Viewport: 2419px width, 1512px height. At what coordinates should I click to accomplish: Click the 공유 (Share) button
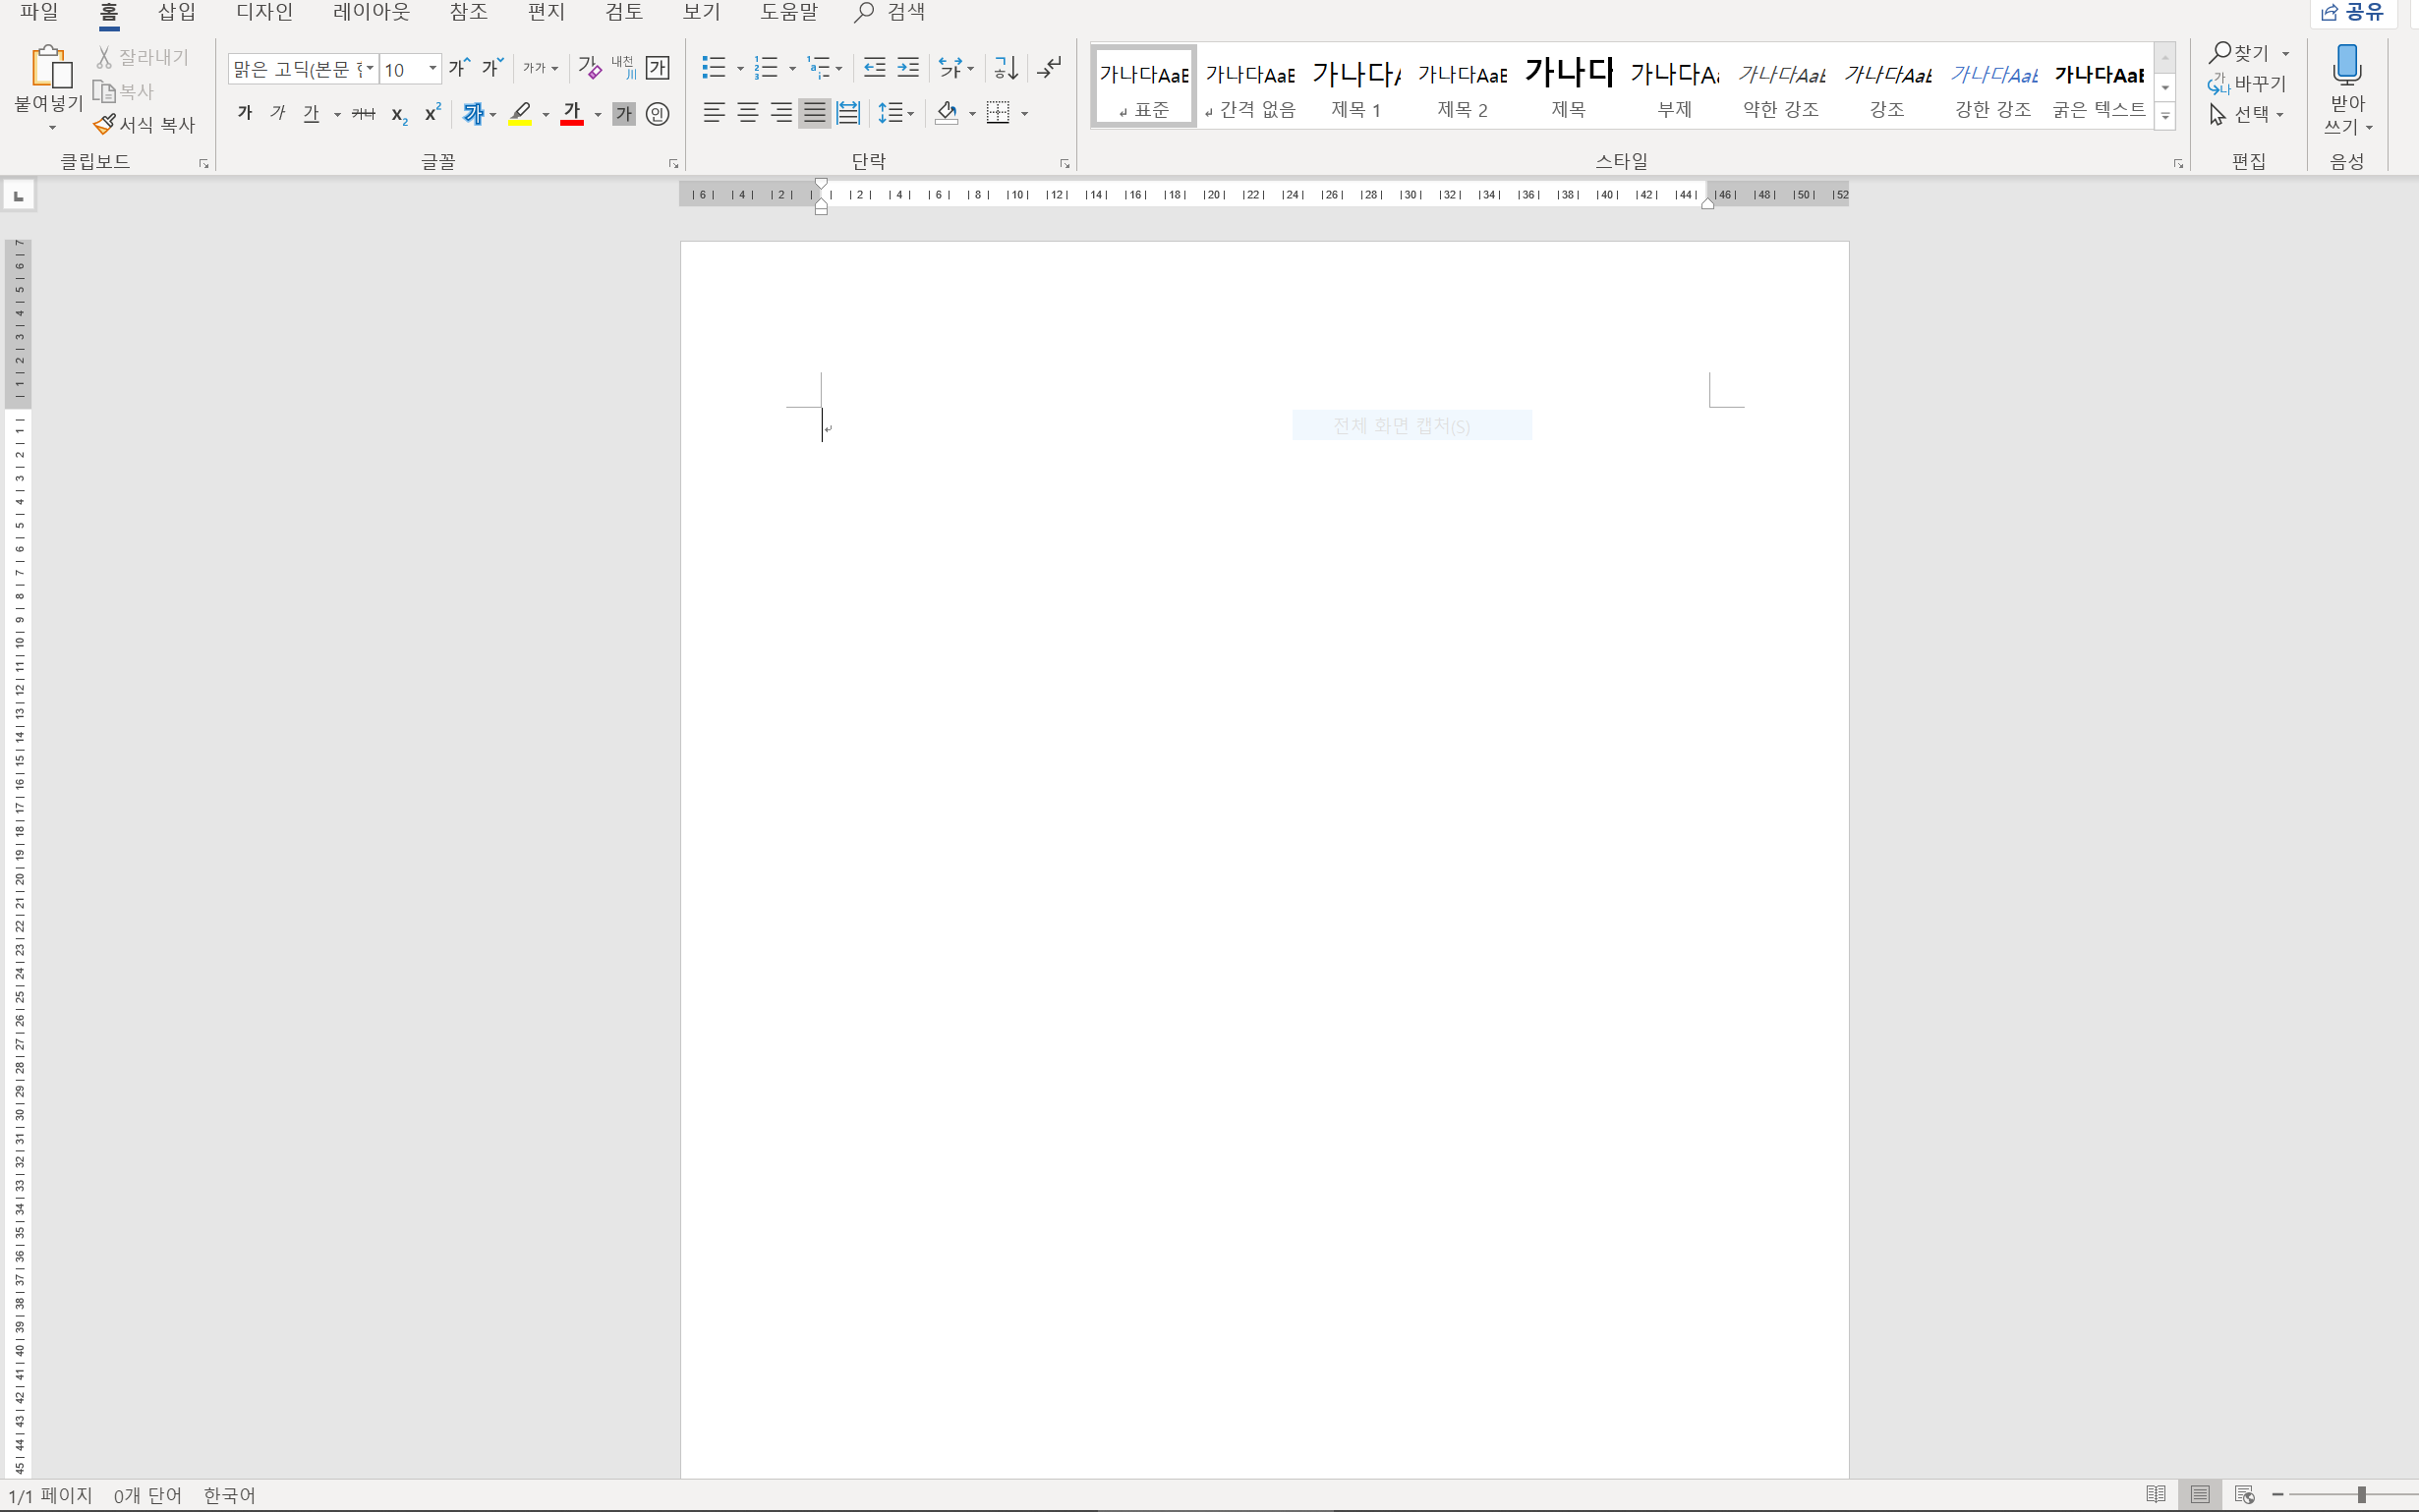click(x=2354, y=12)
